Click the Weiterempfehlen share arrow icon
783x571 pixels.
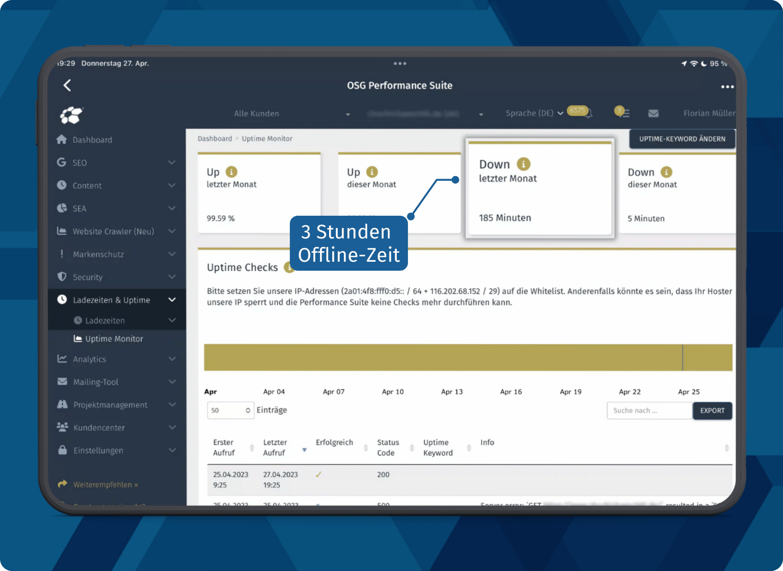pos(62,484)
